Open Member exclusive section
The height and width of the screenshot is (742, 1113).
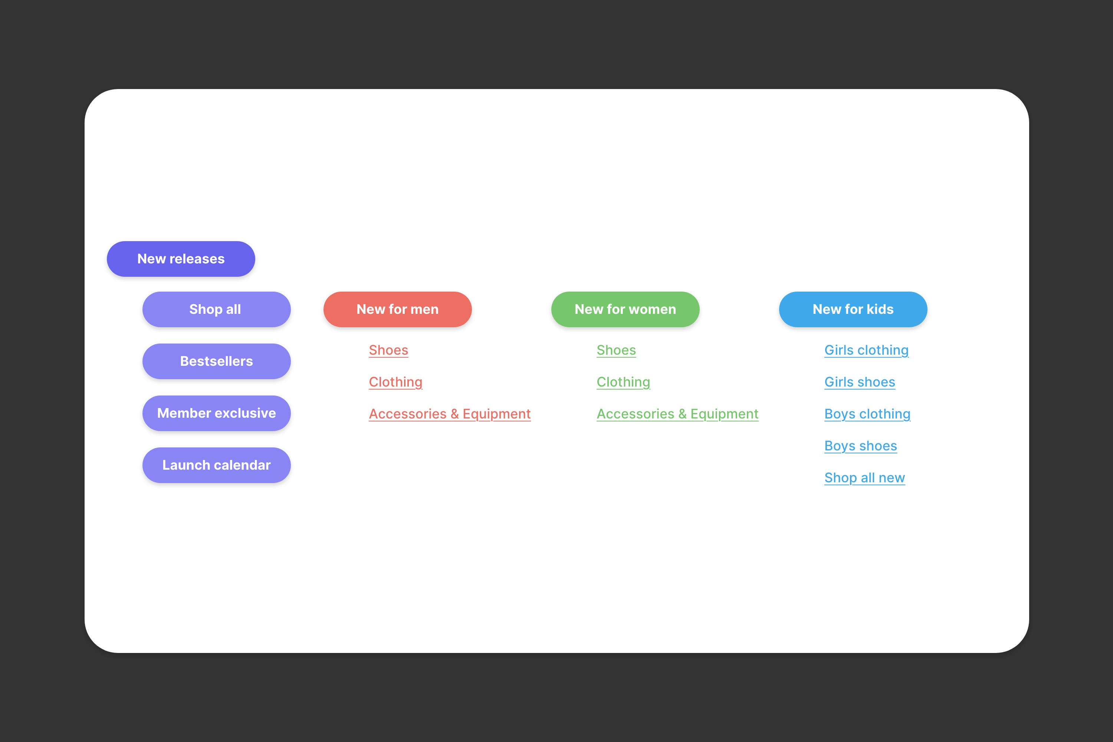click(x=216, y=413)
